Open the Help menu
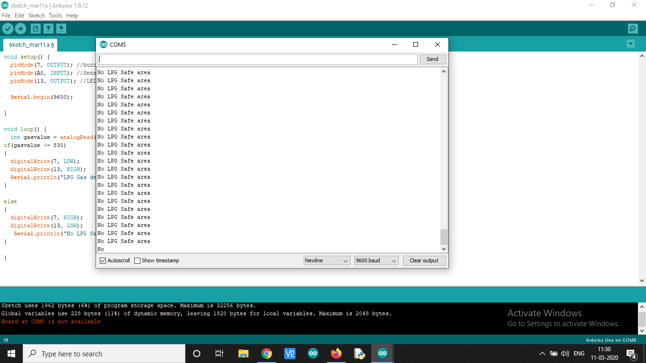The width and height of the screenshot is (646, 363). 72,16
